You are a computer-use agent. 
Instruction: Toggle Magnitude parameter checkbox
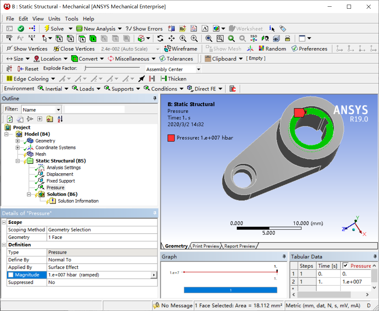point(11,275)
